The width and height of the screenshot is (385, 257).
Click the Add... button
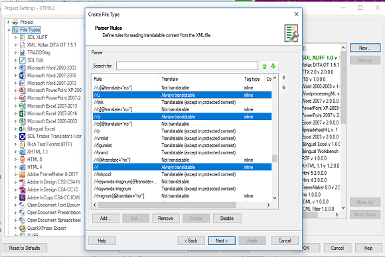coord(106,218)
